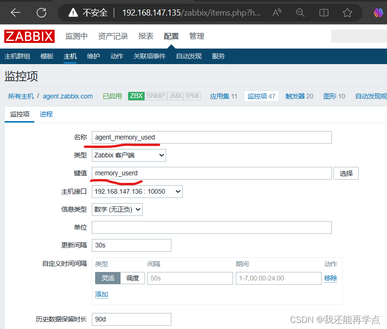387x329 pixels.
Task: Select the 调度 interval type
Action: [x=133, y=278]
